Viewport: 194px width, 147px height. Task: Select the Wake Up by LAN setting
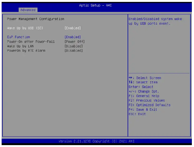[x=21, y=46]
